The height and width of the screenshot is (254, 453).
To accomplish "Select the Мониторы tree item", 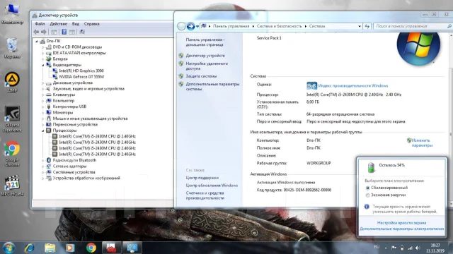I will coord(63,113).
